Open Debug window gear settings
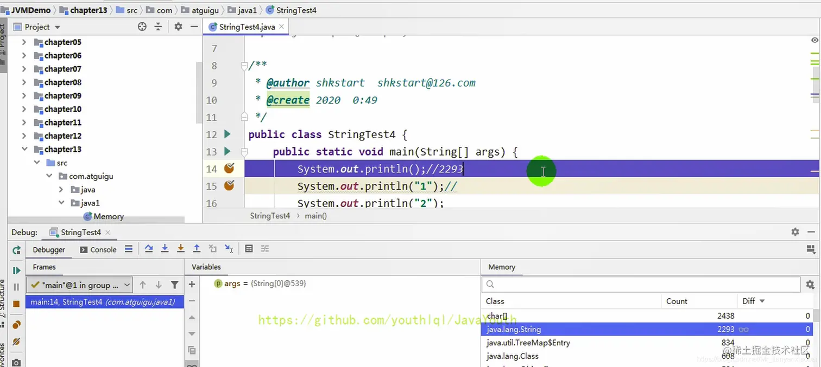Viewport: 821px width, 367px height. [795, 232]
